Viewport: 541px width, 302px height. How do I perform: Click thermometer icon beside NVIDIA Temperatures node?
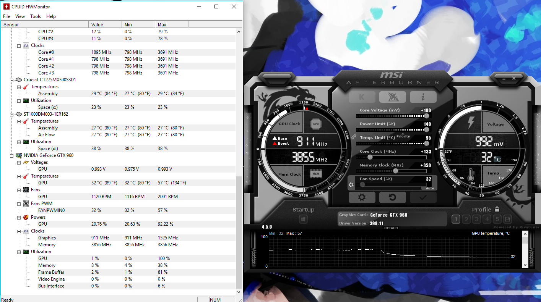(26, 176)
